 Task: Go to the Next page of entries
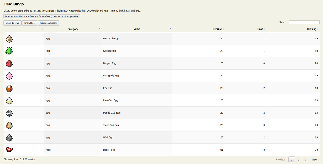pyautogui.click(x=314, y=159)
